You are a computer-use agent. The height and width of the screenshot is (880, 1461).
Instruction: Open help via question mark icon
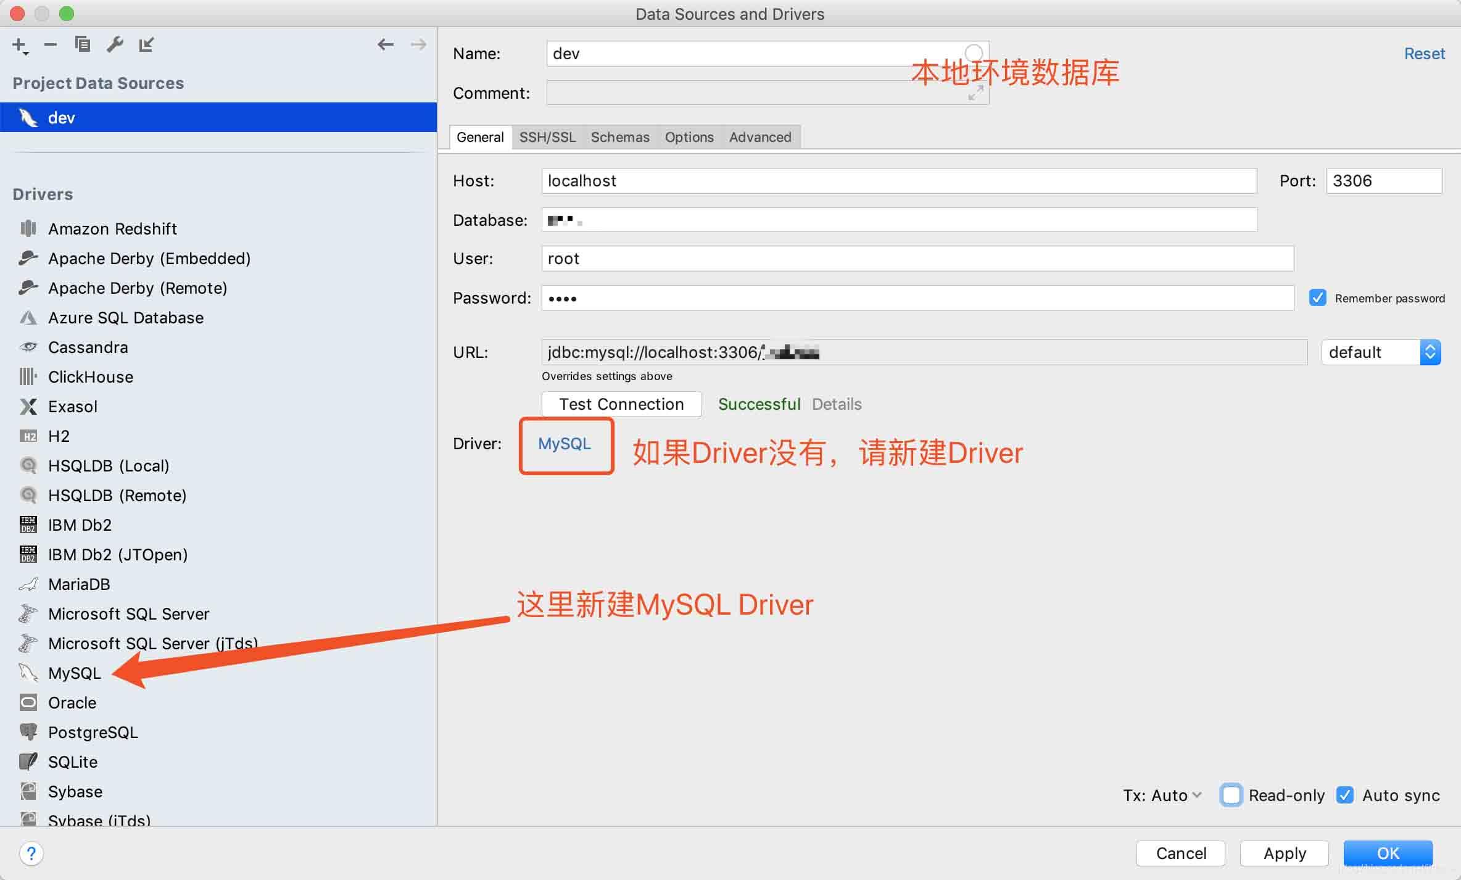[31, 854]
